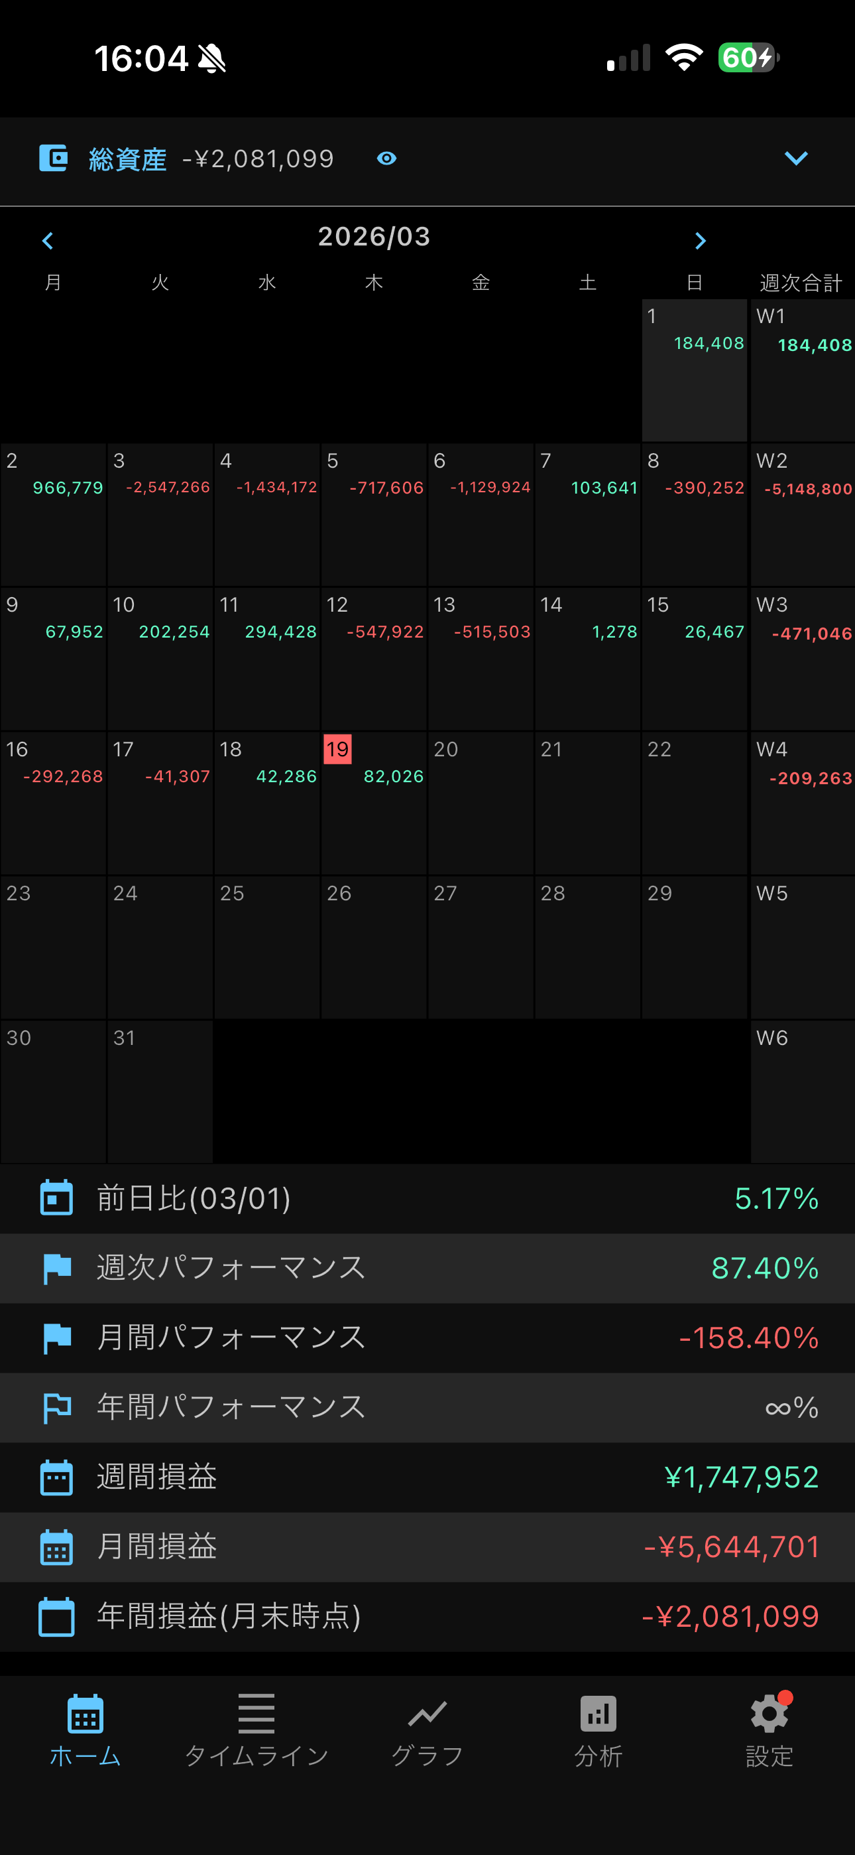Select March 3 showing -2,547,266
Viewport: 855px width, 1855px height.
tap(160, 514)
